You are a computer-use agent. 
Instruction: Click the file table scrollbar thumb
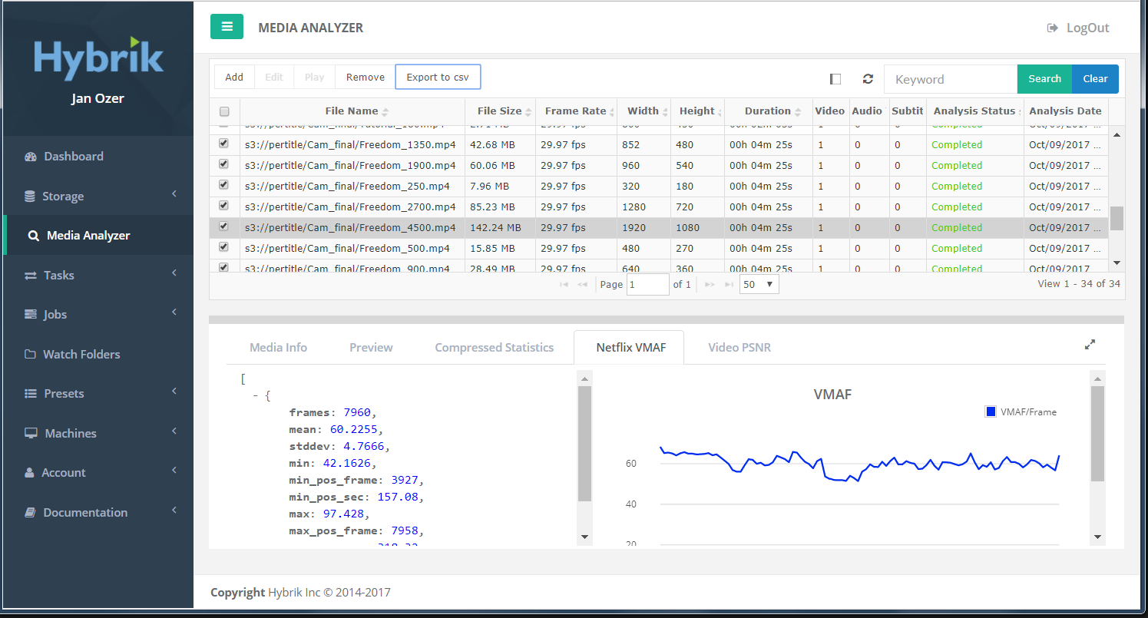tap(1117, 218)
